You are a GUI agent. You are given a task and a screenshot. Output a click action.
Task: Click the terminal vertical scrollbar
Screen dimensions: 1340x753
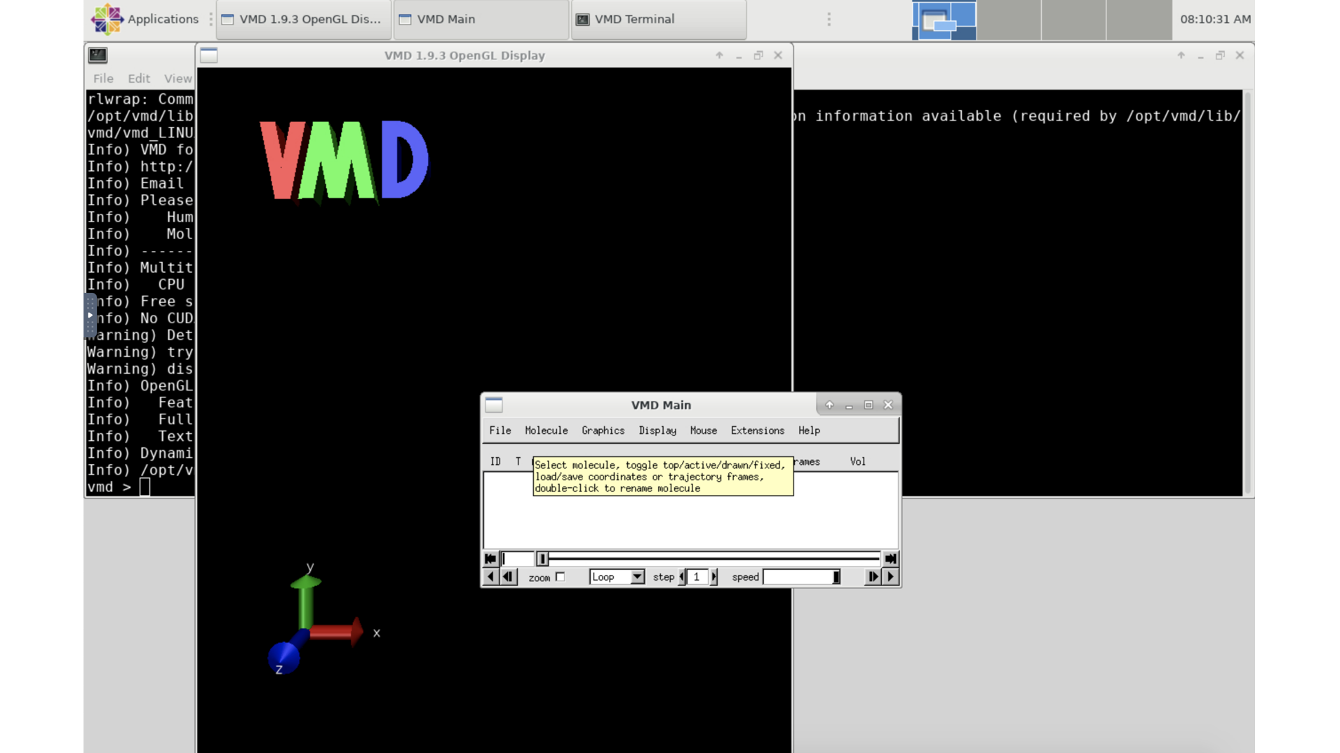pos(1247,292)
